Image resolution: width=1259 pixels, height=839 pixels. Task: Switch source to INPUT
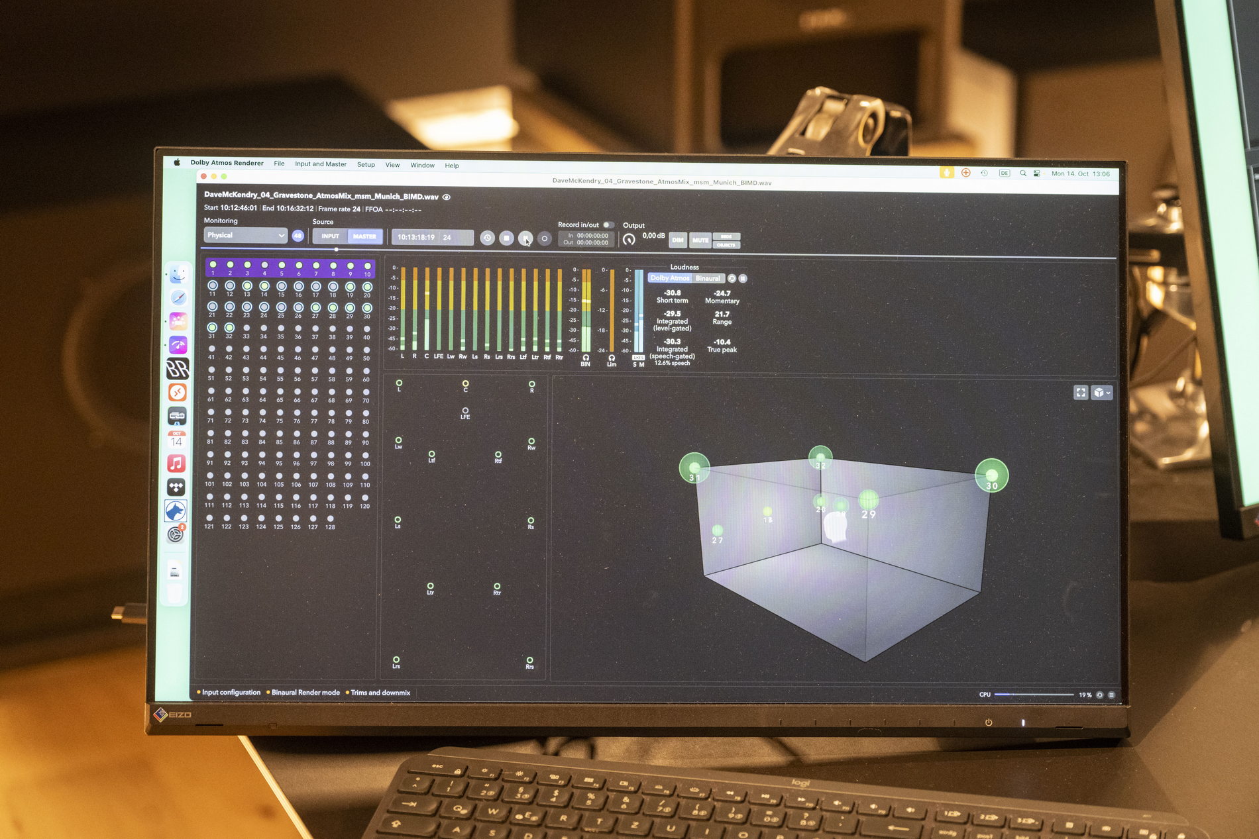point(331,236)
